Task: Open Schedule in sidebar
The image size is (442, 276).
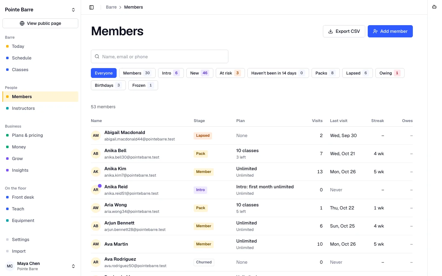Action: [x=40, y=58]
